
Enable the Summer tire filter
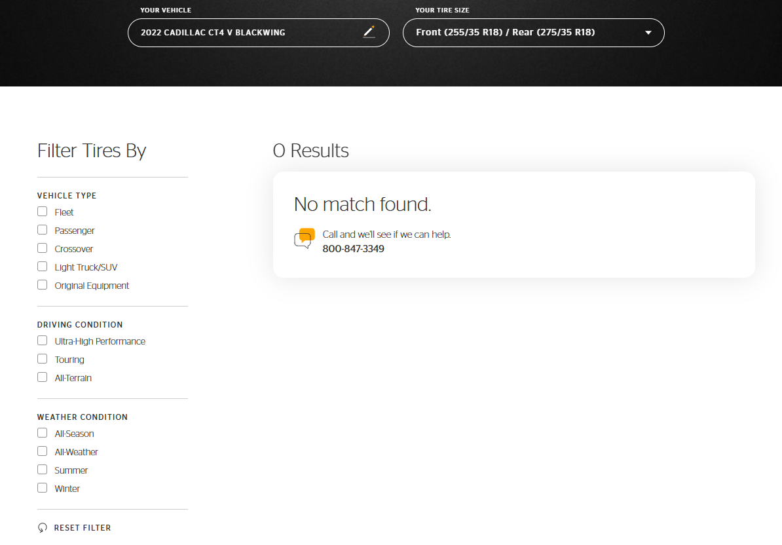[x=43, y=470]
